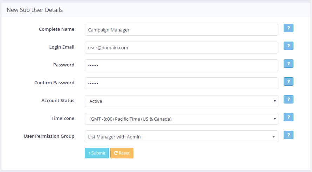This screenshot has height=172, width=312.
Task: Submit the new sub user form
Action: [97, 153]
